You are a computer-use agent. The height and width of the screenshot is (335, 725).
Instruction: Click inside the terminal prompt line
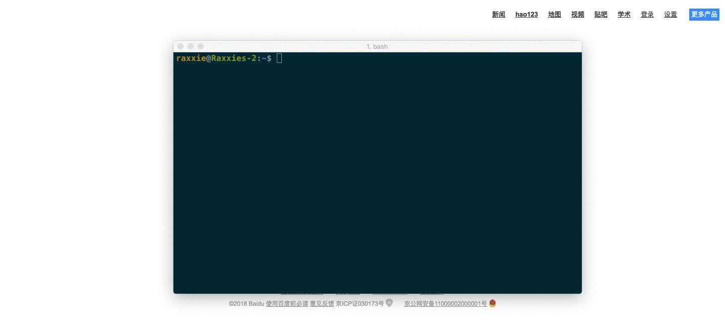[x=227, y=58]
